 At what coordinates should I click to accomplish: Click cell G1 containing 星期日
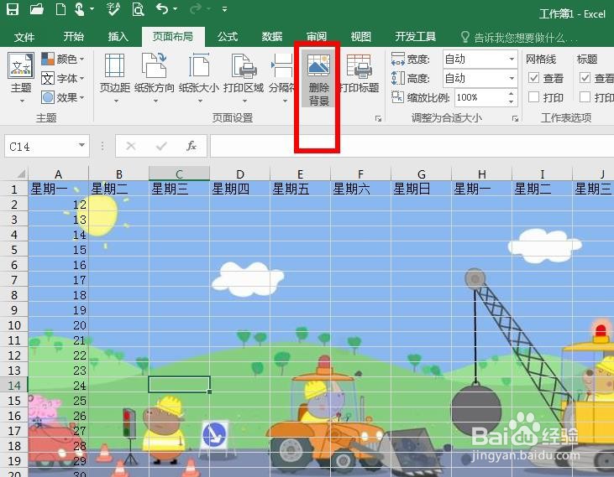pos(422,189)
